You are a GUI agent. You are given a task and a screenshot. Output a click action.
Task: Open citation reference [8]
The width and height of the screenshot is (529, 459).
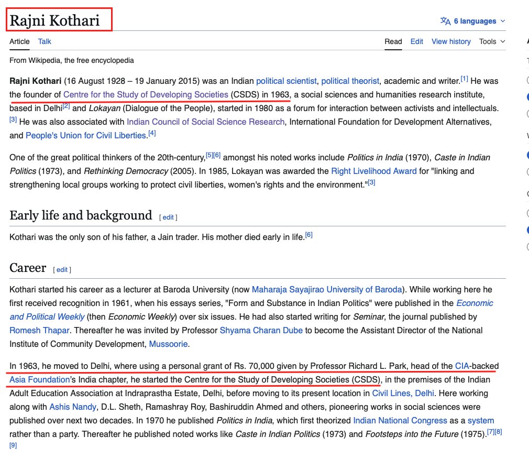pos(498,432)
